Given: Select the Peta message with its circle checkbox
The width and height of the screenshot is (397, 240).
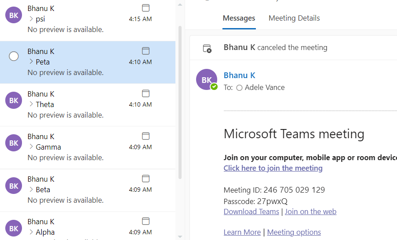Looking at the screenshot, I should pos(14,56).
